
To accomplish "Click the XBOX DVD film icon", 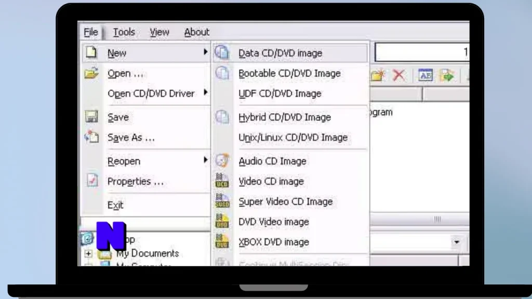I will (x=222, y=241).
